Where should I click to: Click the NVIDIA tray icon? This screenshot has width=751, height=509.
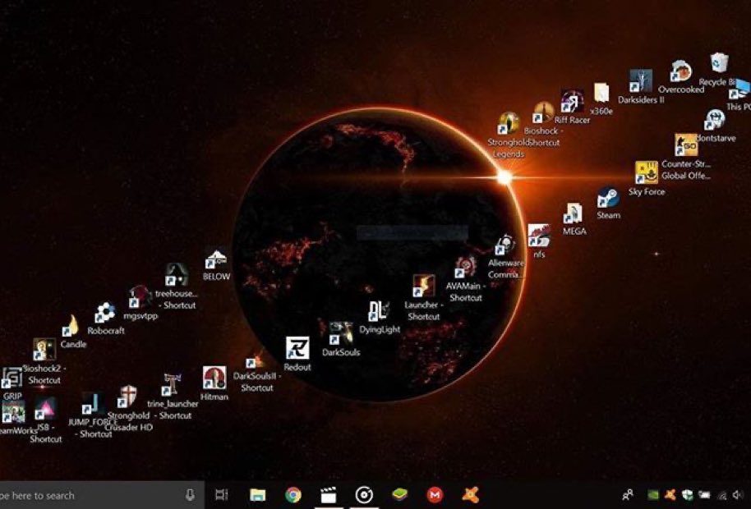[653, 495]
